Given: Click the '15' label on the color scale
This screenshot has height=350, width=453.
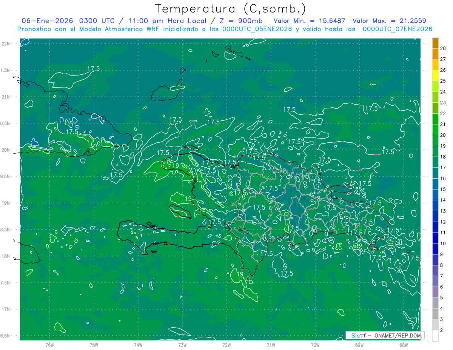Looking at the screenshot, I should pyautogui.click(x=443, y=189).
